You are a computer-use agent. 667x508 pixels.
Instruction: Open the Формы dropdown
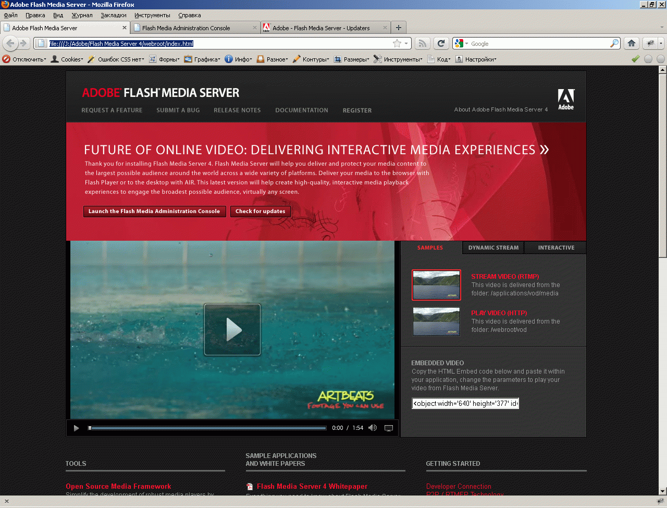(x=164, y=59)
